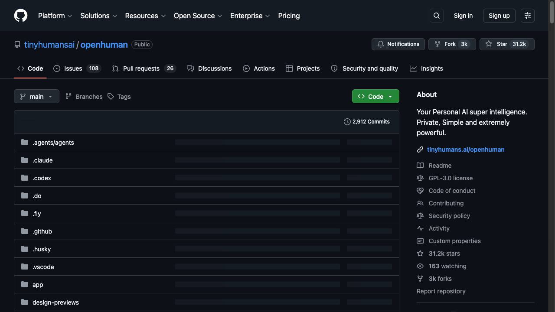View the Tags list

pos(119,96)
